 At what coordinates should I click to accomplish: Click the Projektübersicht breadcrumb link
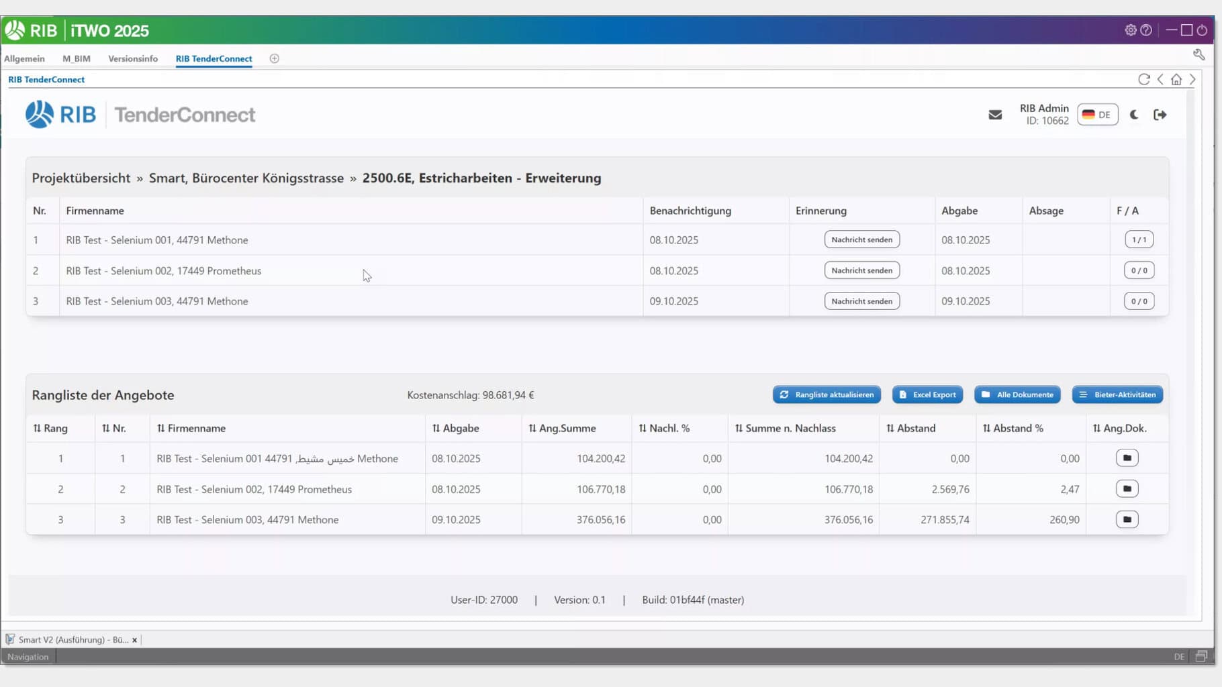(x=81, y=178)
